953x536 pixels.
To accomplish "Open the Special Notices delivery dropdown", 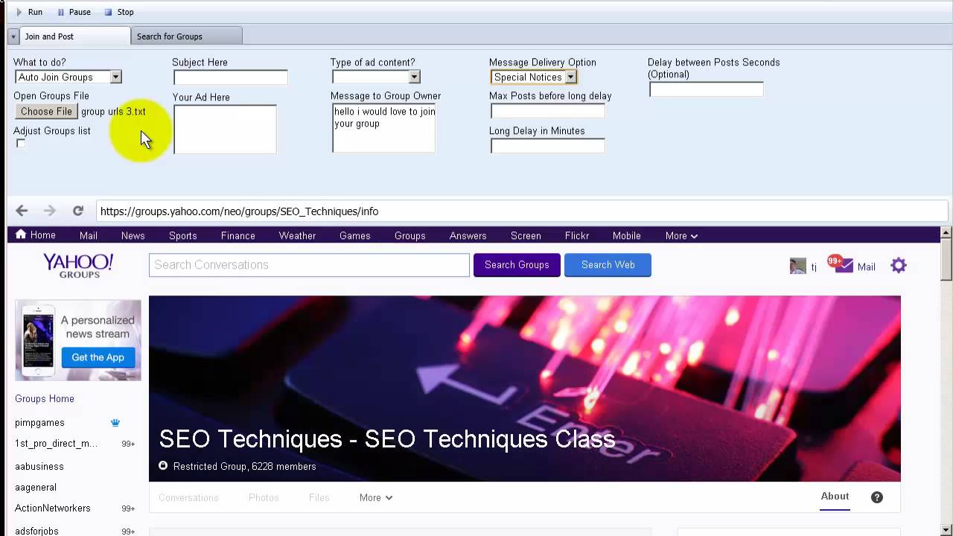I will (533, 77).
